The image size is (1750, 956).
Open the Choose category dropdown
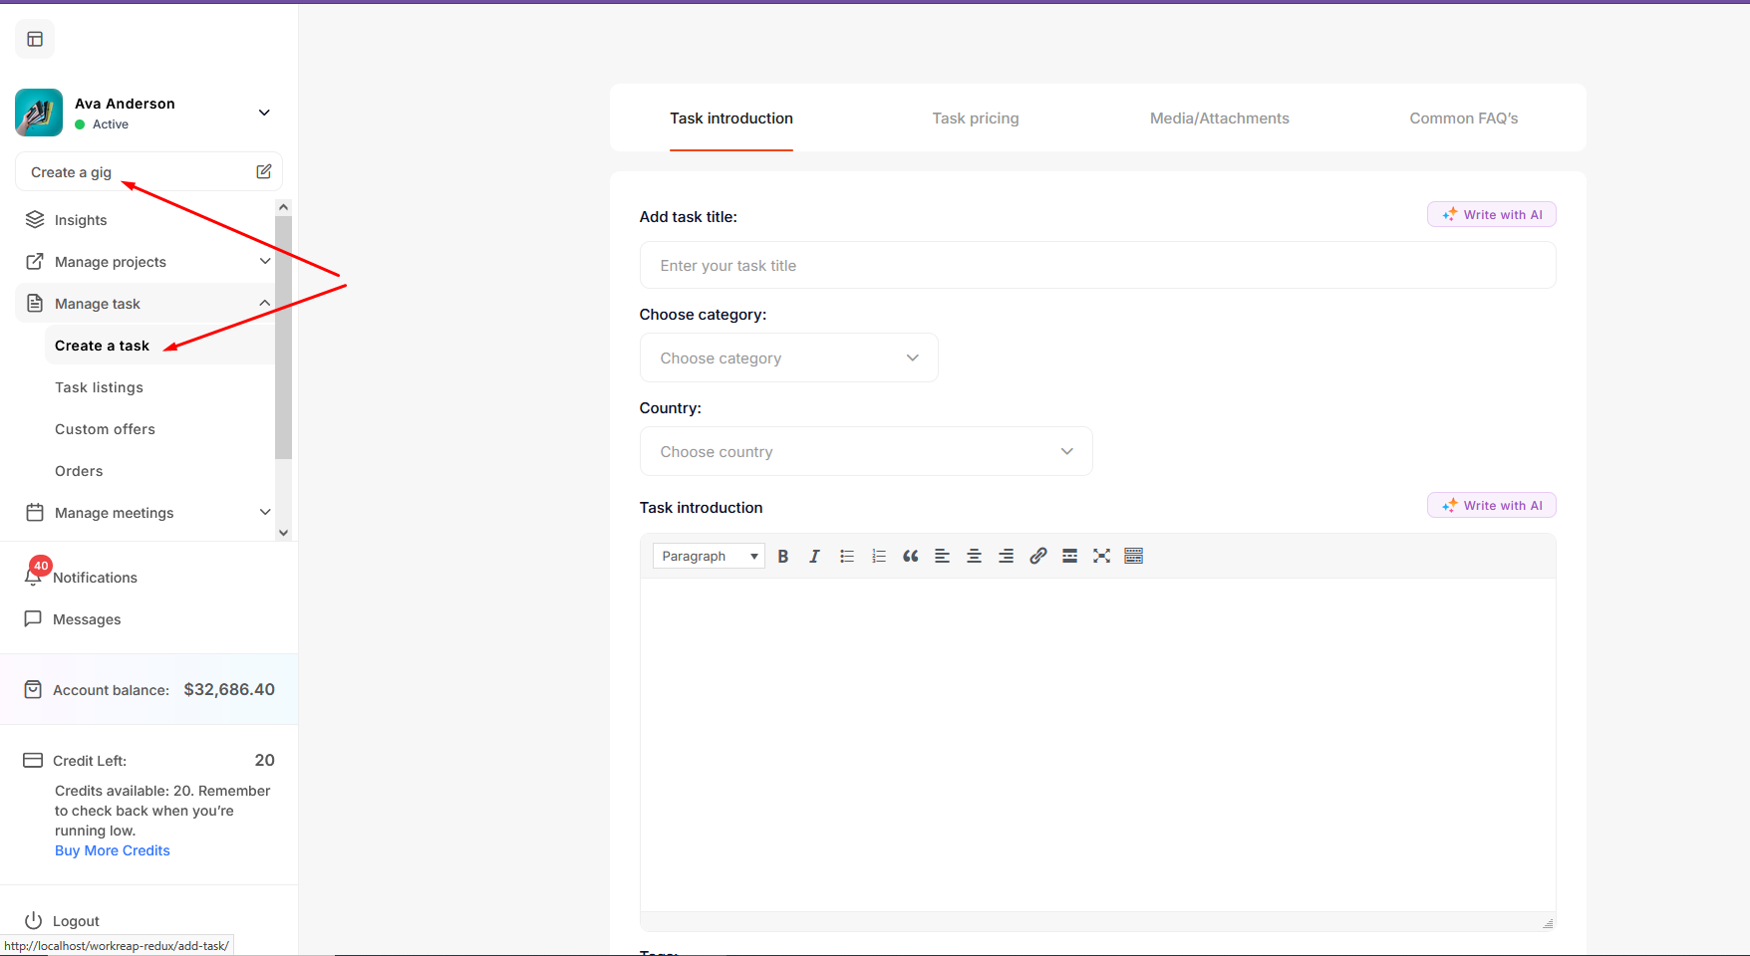click(788, 358)
